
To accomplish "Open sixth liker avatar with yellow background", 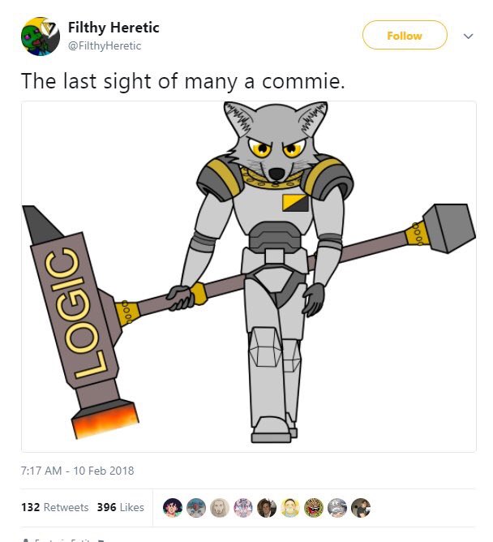I will tap(289, 508).
